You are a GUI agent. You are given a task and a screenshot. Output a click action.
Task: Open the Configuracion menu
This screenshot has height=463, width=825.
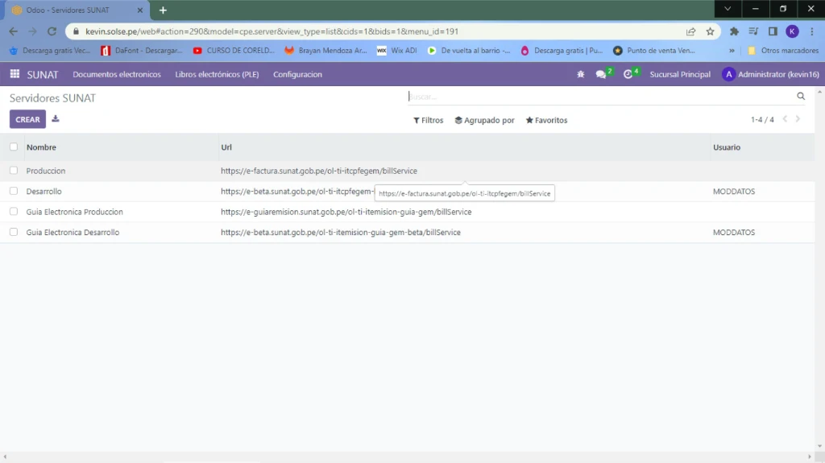[x=297, y=74]
